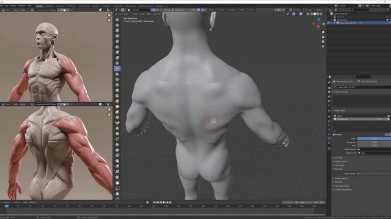391x219 pixels.
Task: Click zoom icon in top image editor
Action: pyautogui.click(x=109, y=15)
